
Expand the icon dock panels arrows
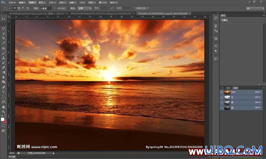[x=217, y=13]
